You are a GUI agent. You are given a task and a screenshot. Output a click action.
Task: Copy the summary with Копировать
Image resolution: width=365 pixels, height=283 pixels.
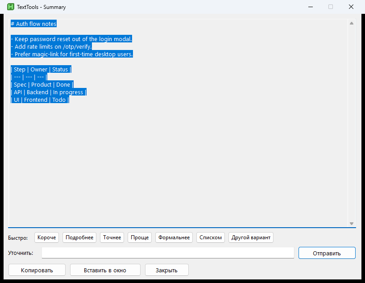pyautogui.click(x=37, y=270)
